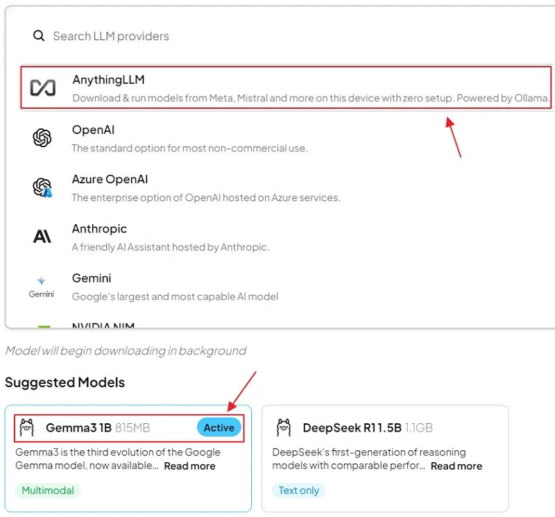Click the Azure OpenAI logo icon

point(42,187)
